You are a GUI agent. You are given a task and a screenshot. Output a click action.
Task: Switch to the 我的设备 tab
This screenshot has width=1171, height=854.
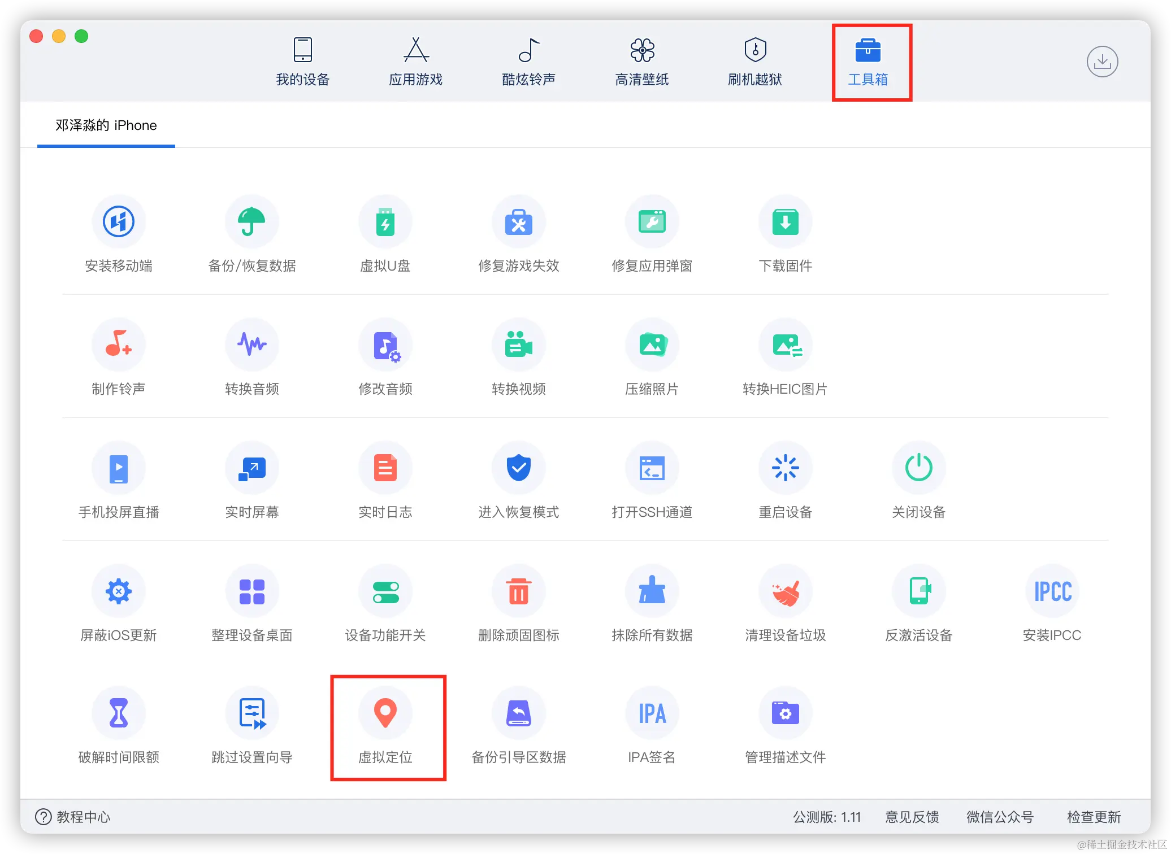[302, 62]
